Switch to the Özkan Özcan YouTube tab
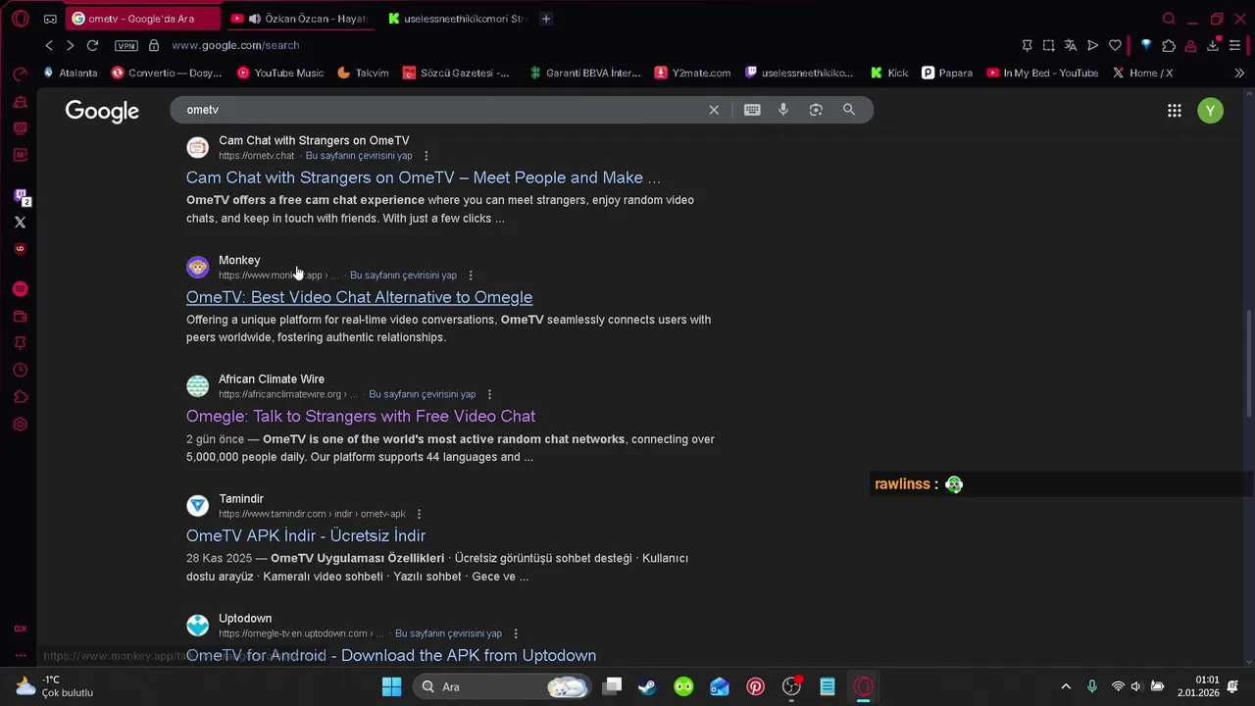 [x=299, y=19]
